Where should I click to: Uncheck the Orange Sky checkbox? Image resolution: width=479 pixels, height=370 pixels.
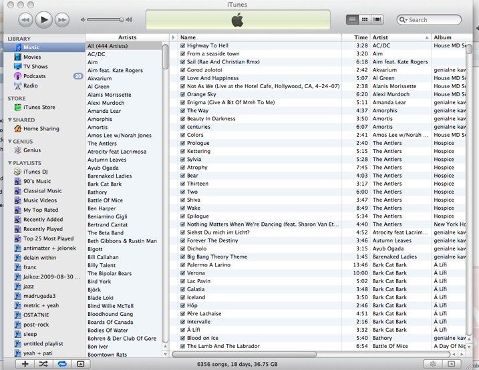182,94
